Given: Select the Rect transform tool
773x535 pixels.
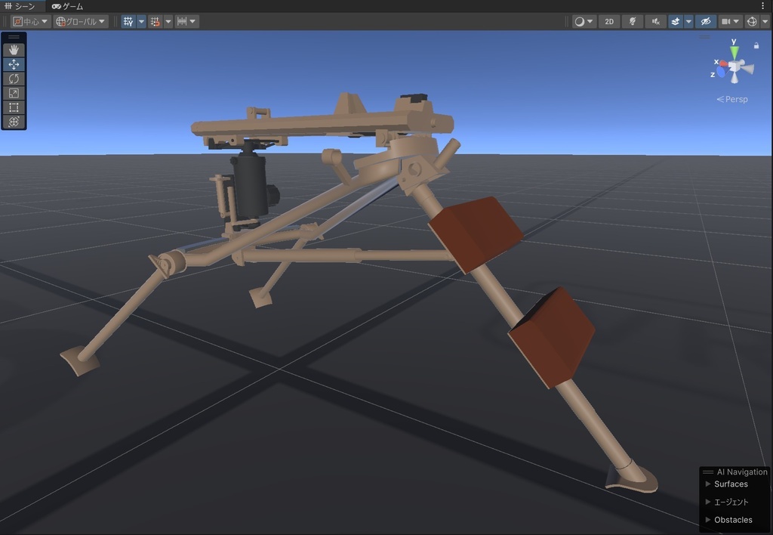Looking at the screenshot, I should pyautogui.click(x=14, y=107).
